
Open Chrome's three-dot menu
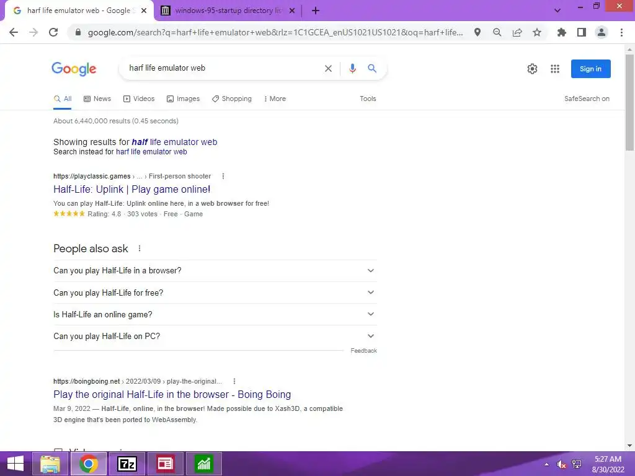[x=621, y=32]
